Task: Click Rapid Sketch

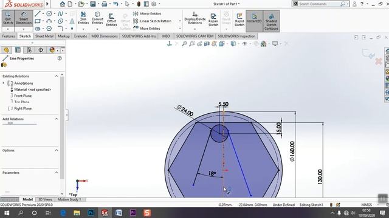Action: (239, 20)
